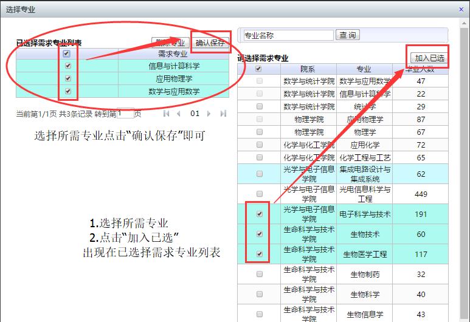The width and height of the screenshot is (470, 322).
Task: Sort by 院系 column header
Action: tap(308, 69)
